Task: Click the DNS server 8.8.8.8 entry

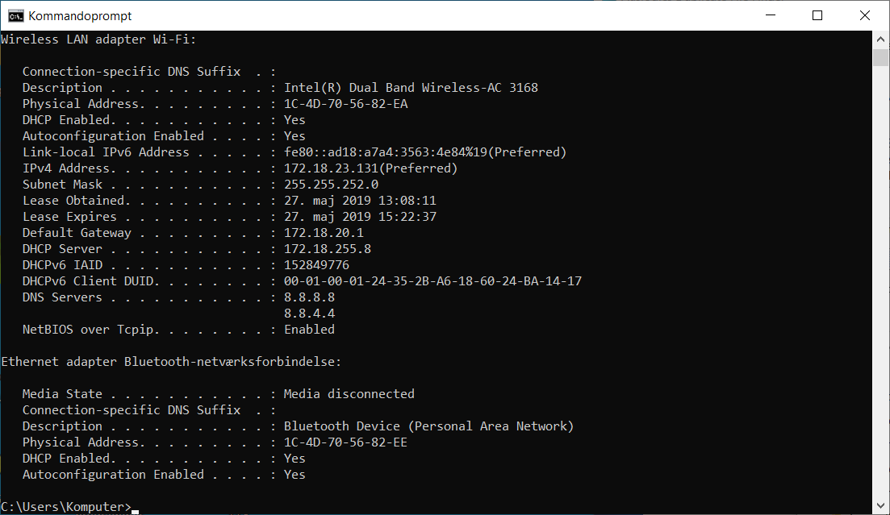Action: (309, 297)
